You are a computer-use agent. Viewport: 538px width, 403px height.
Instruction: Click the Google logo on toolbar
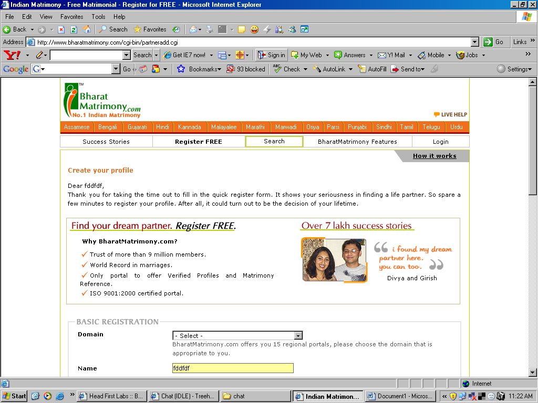pyautogui.click(x=15, y=69)
